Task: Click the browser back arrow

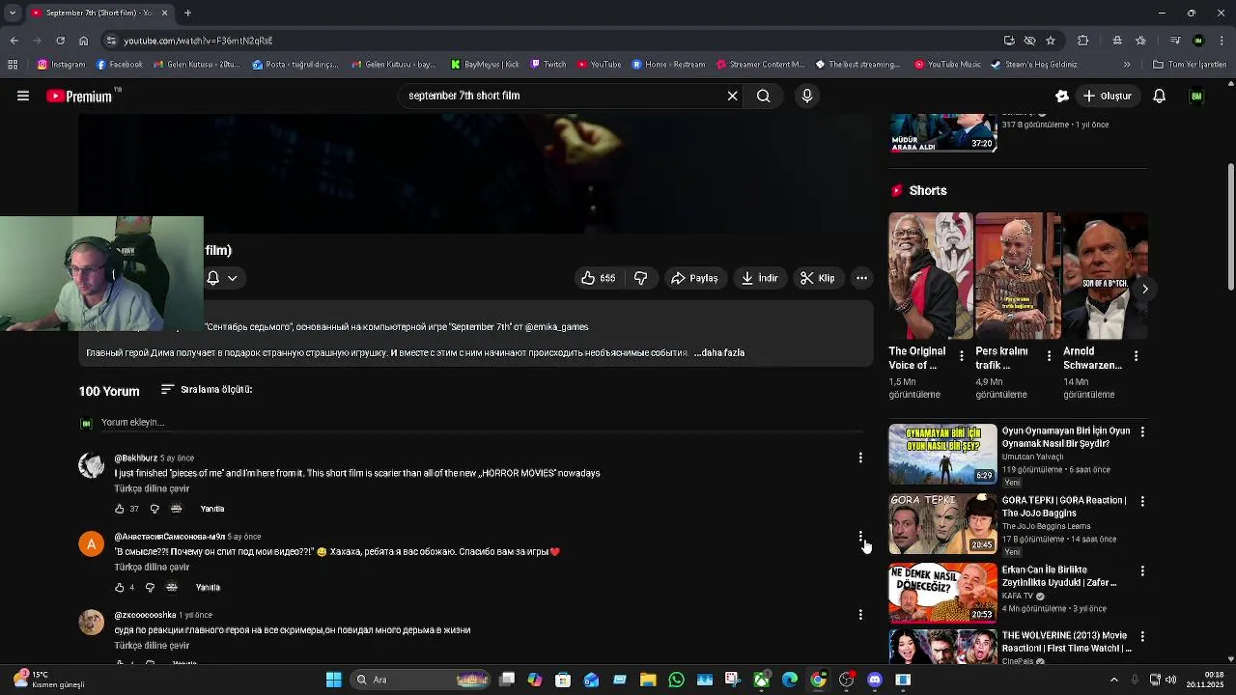Action: coord(14,41)
